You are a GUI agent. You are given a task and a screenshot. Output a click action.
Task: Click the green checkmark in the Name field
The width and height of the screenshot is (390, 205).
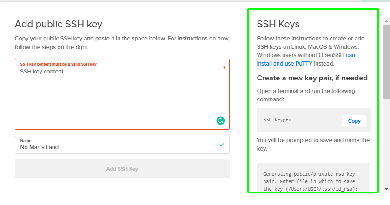point(222,145)
